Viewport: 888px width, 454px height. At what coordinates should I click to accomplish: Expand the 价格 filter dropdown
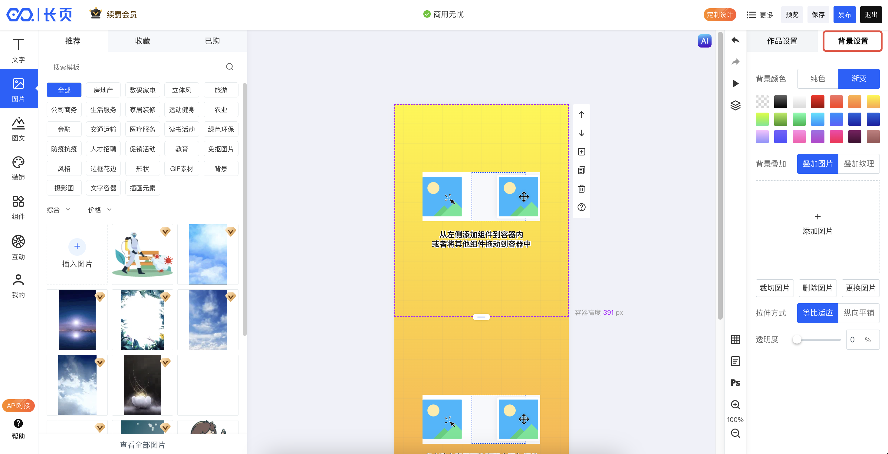[x=100, y=209]
